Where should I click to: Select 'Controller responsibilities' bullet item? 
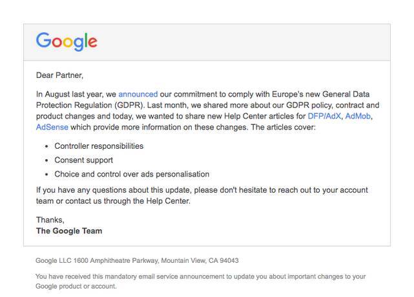tap(99, 146)
